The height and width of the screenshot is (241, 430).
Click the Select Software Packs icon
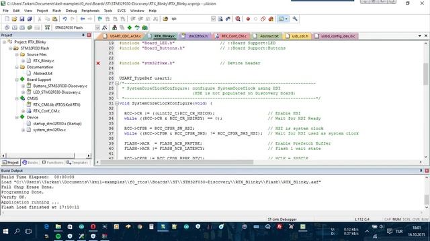tap(137, 27)
